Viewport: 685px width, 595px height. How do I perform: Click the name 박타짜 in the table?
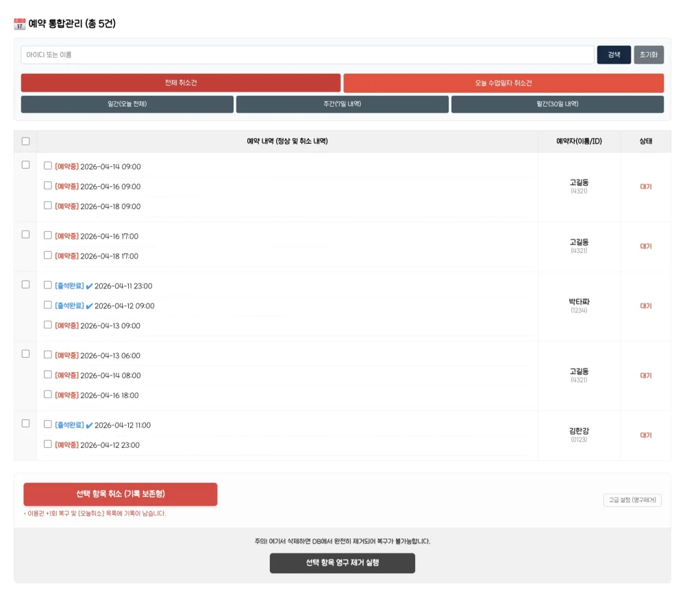pyautogui.click(x=580, y=302)
